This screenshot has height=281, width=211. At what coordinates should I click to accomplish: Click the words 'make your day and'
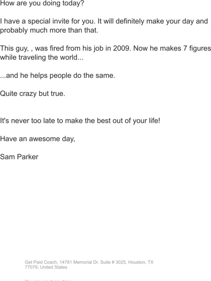point(177,21)
